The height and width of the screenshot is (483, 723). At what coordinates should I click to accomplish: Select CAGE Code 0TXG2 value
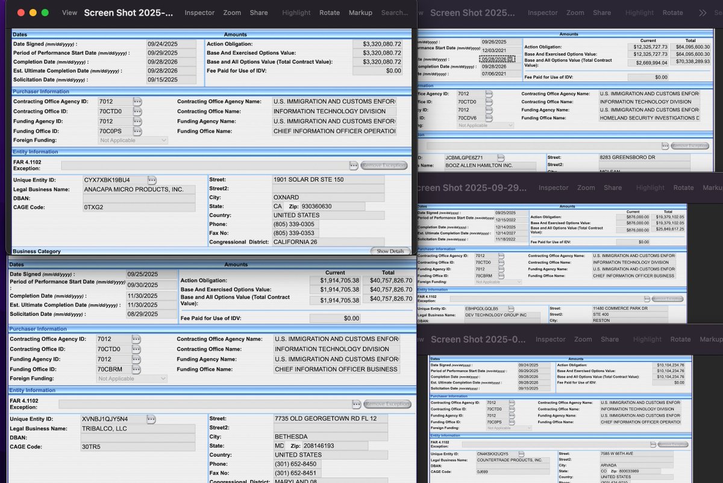(139, 208)
